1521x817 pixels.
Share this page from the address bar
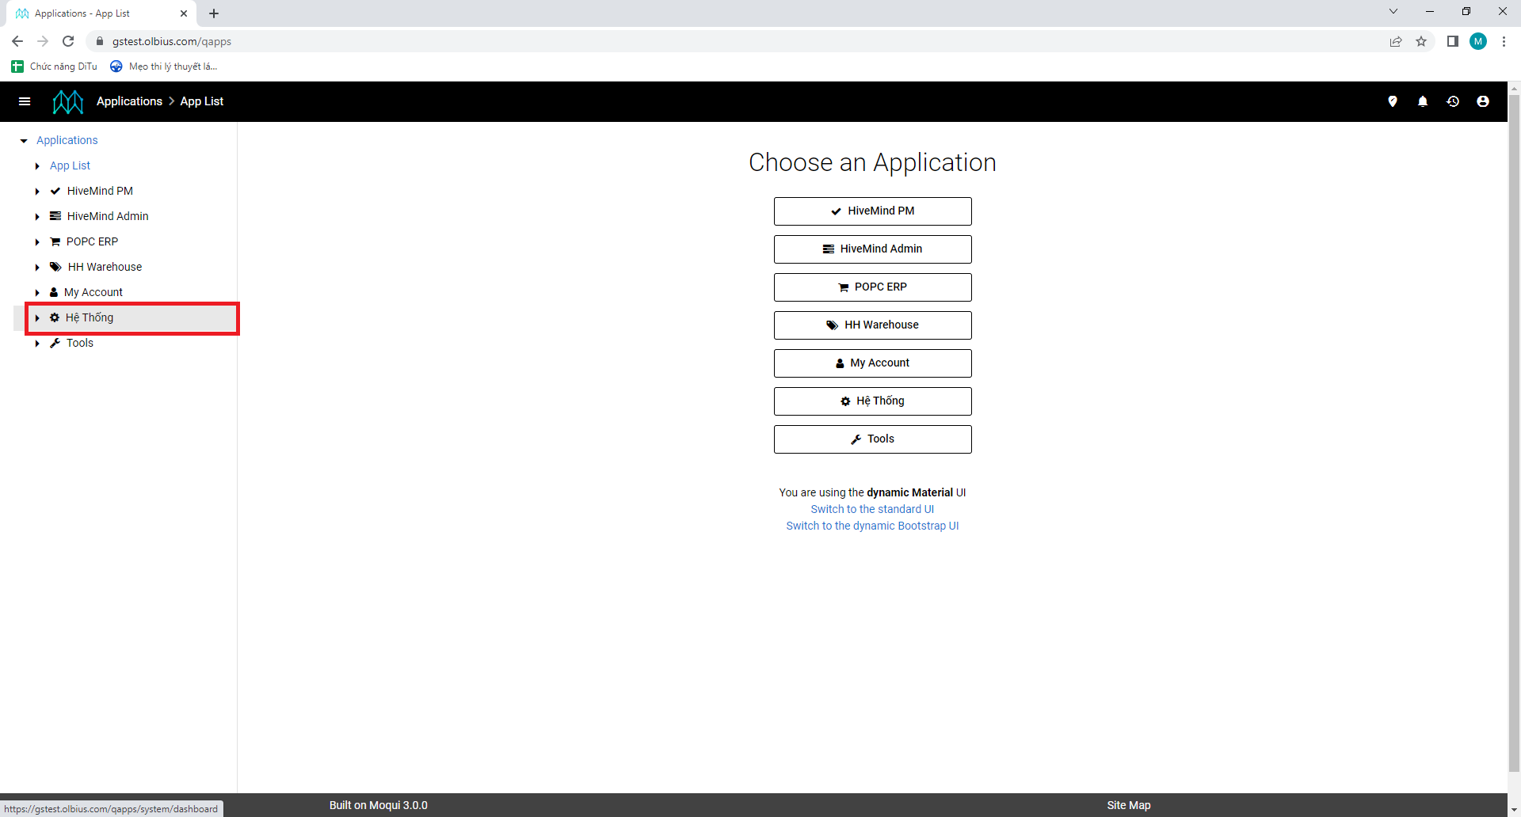tap(1396, 41)
